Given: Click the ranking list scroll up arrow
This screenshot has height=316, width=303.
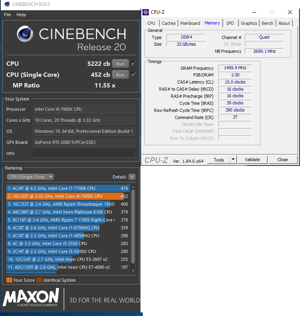Looking at the screenshot, I should 133,187.
